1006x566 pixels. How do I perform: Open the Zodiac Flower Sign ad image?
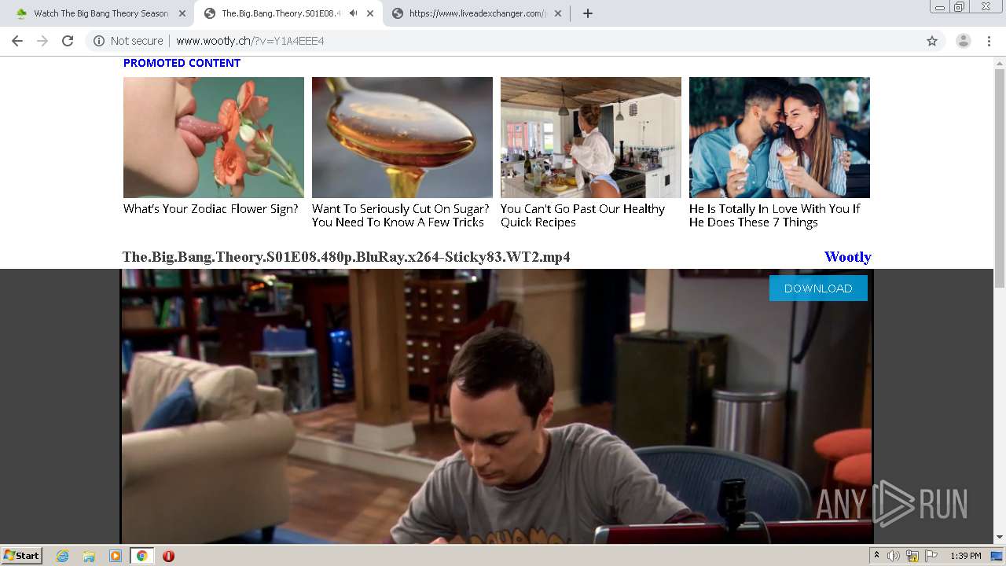(214, 138)
